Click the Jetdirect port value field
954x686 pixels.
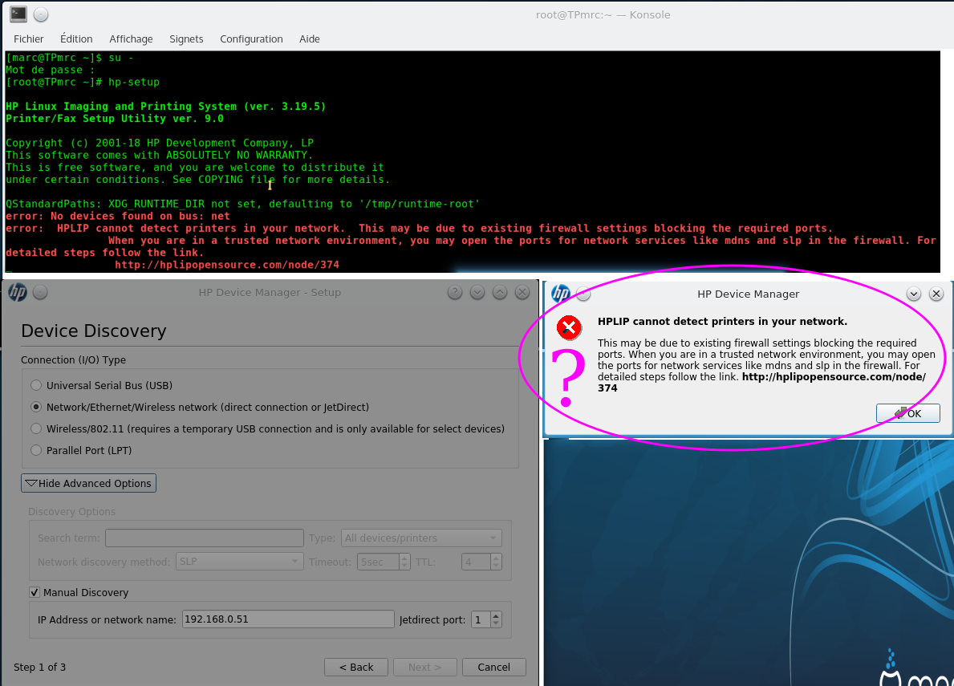481,619
